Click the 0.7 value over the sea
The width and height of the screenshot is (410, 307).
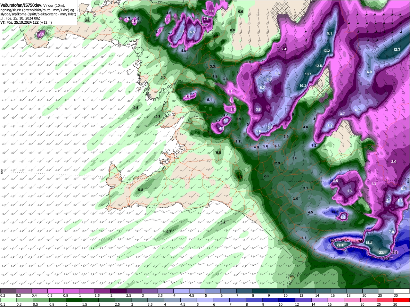[169, 232]
